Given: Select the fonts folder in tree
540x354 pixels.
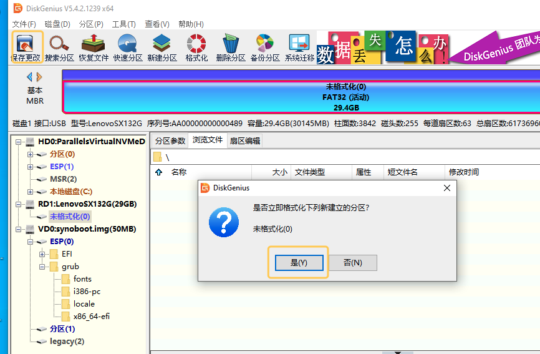Looking at the screenshot, I should click(82, 279).
